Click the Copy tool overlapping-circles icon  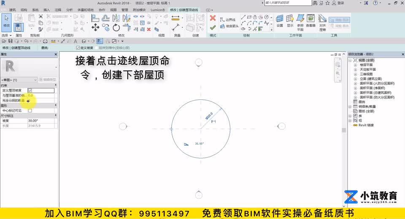105,27
